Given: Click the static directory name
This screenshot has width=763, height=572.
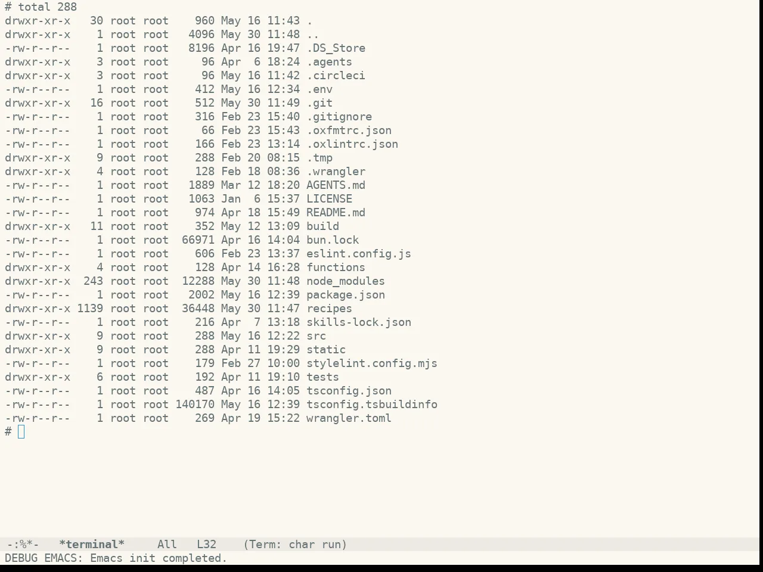Looking at the screenshot, I should pyautogui.click(x=326, y=350).
